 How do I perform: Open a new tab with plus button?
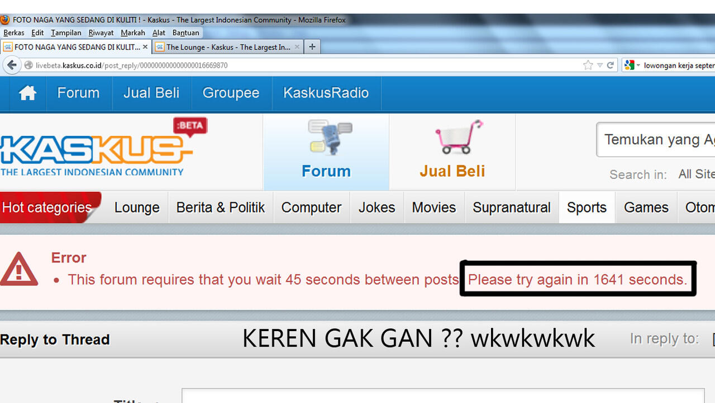[x=312, y=47]
